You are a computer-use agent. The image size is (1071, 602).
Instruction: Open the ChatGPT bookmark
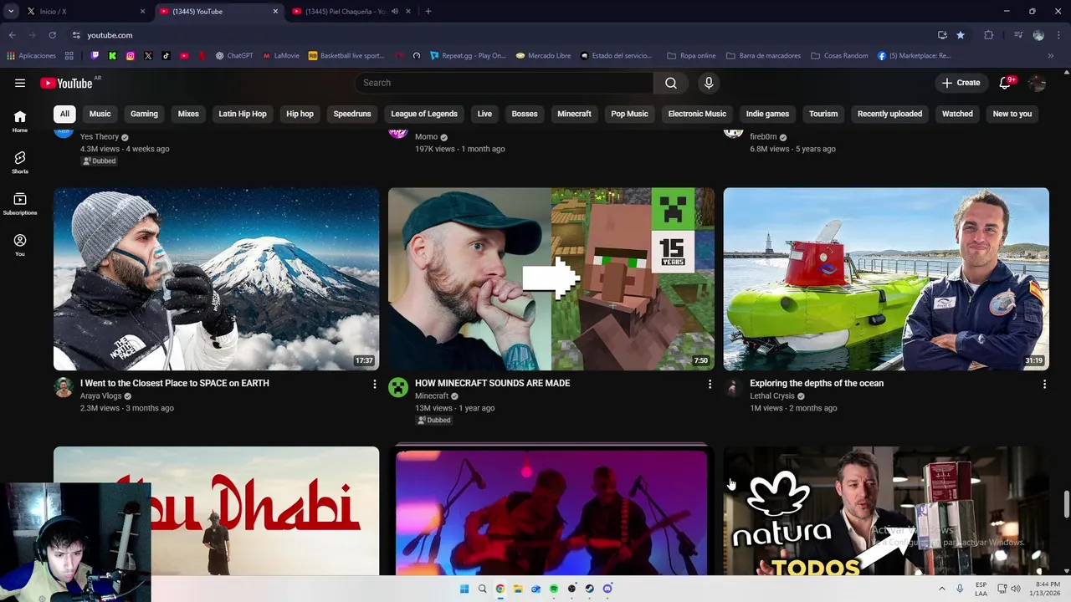point(234,56)
